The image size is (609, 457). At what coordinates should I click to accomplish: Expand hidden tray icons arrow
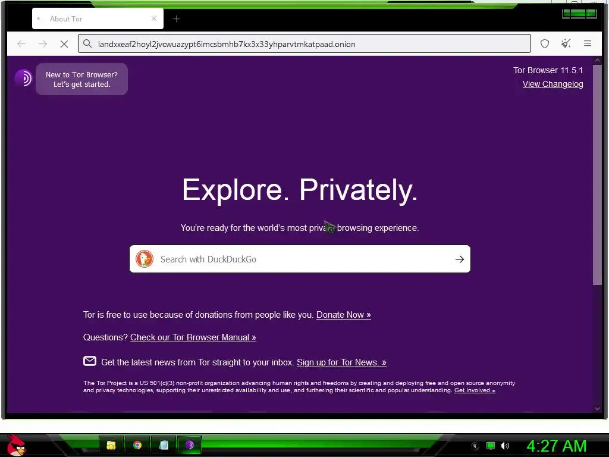pyautogui.click(x=475, y=446)
